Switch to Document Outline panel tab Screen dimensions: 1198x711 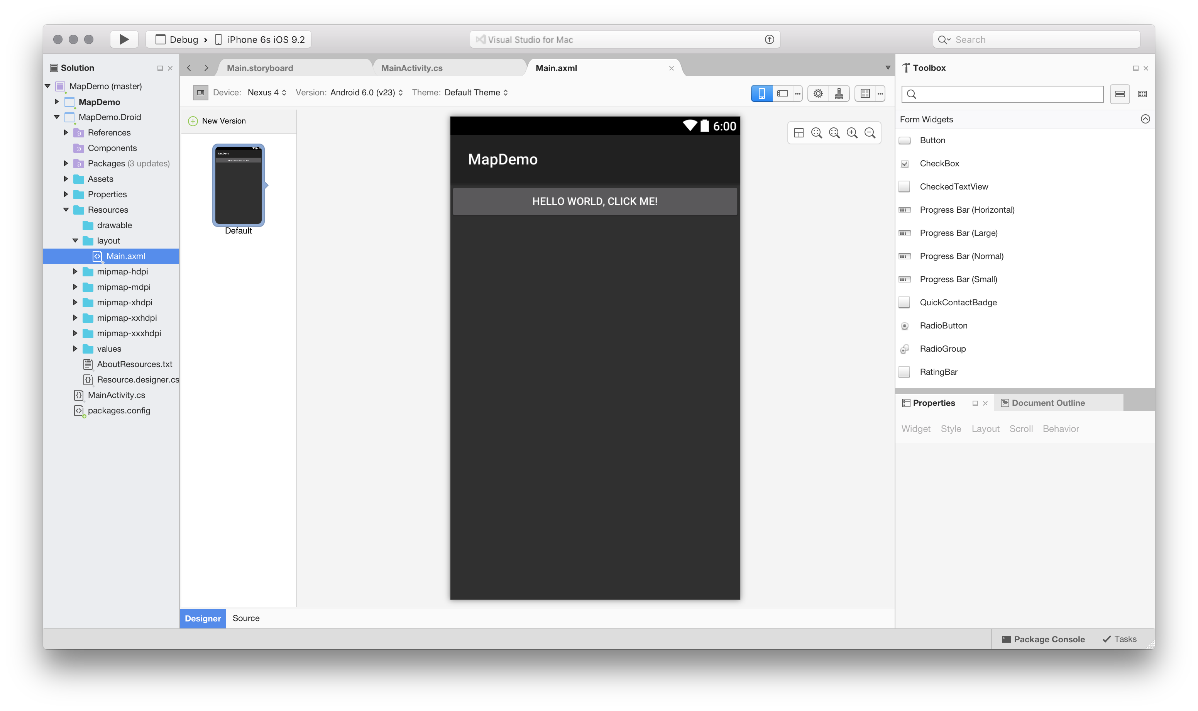click(1048, 403)
